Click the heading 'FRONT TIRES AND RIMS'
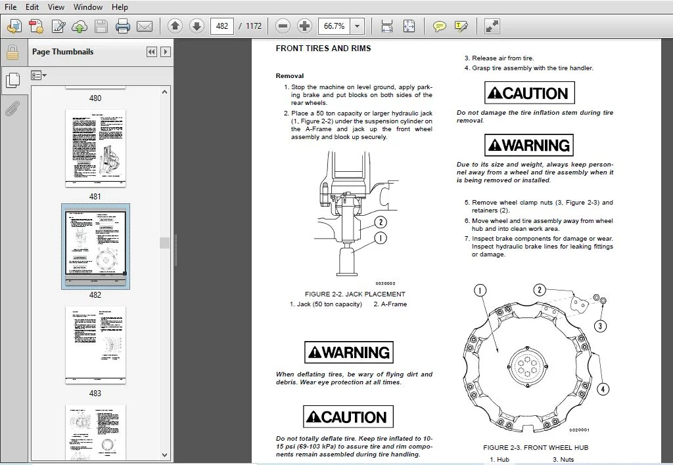The image size is (673, 465). click(x=323, y=49)
